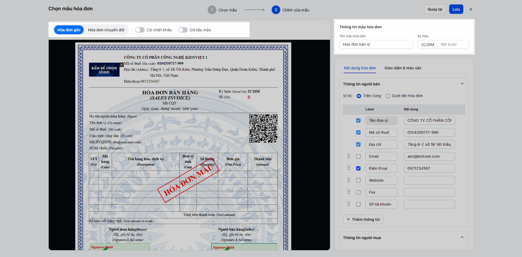The width and height of the screenshot is (522, 257).
Task: Select the Trên cùng position option
Action: [x=359, y=96]
